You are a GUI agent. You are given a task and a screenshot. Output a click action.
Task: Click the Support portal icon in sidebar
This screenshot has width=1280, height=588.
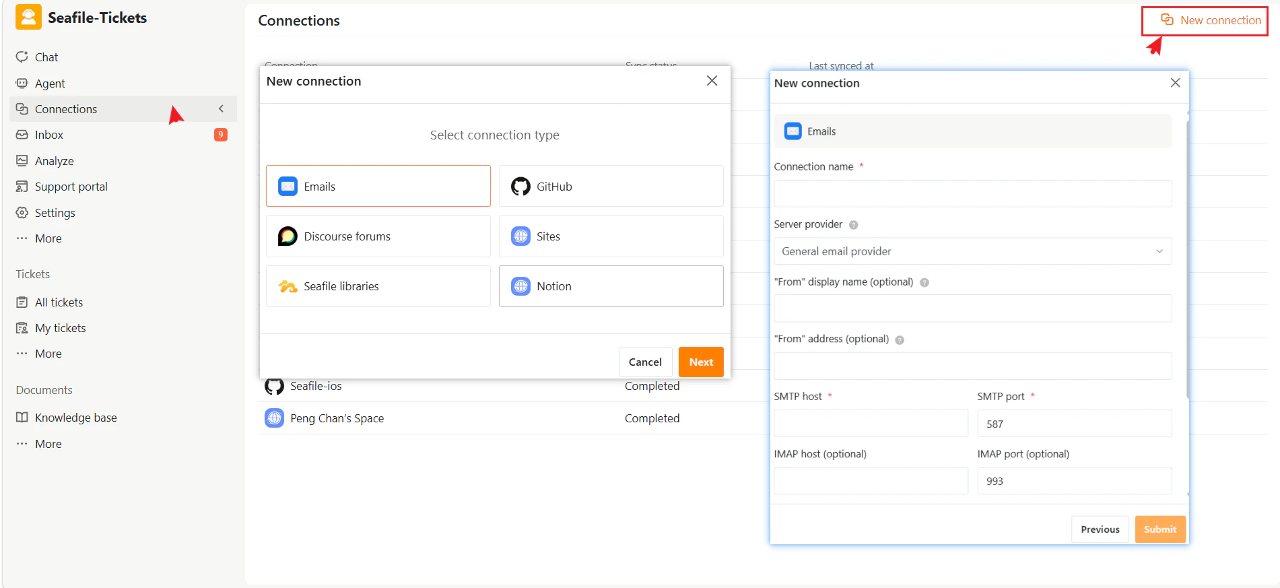[x=22, y=187]
